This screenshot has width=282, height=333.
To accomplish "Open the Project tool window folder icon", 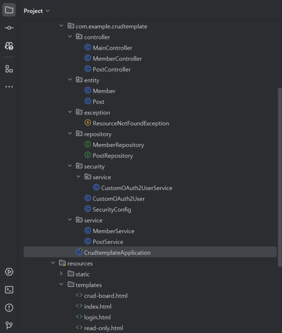I will pyautogui.click(x=9, y=10).
